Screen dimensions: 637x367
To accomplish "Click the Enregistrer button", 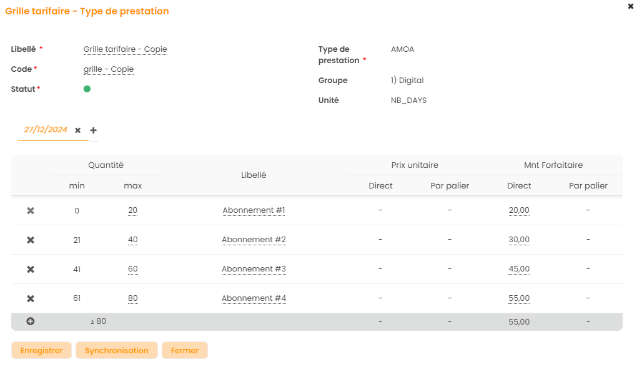I will click(x=42, y=351).
